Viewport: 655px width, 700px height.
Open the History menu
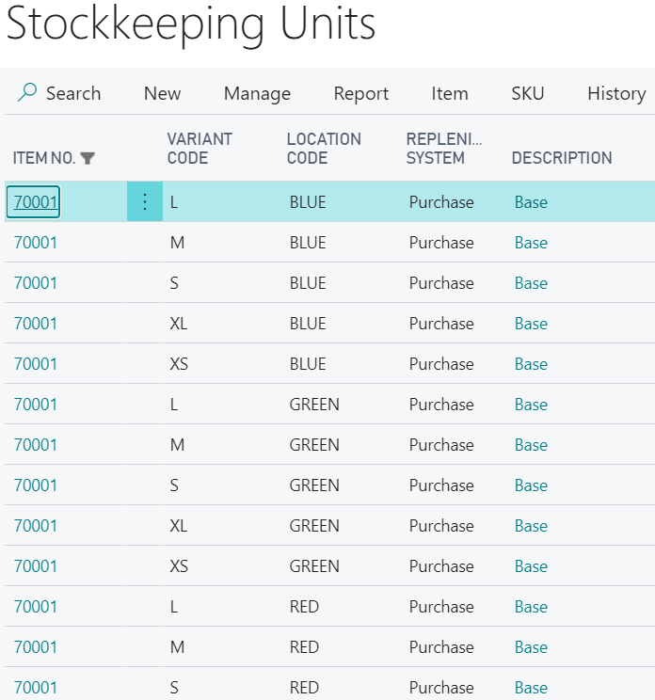coord(616,94)
